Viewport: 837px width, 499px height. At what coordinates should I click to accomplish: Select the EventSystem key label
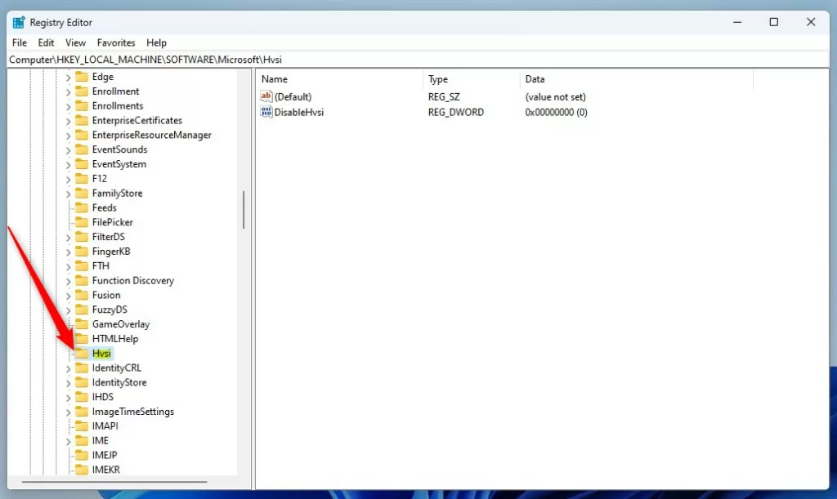click(x=119, y=164)
